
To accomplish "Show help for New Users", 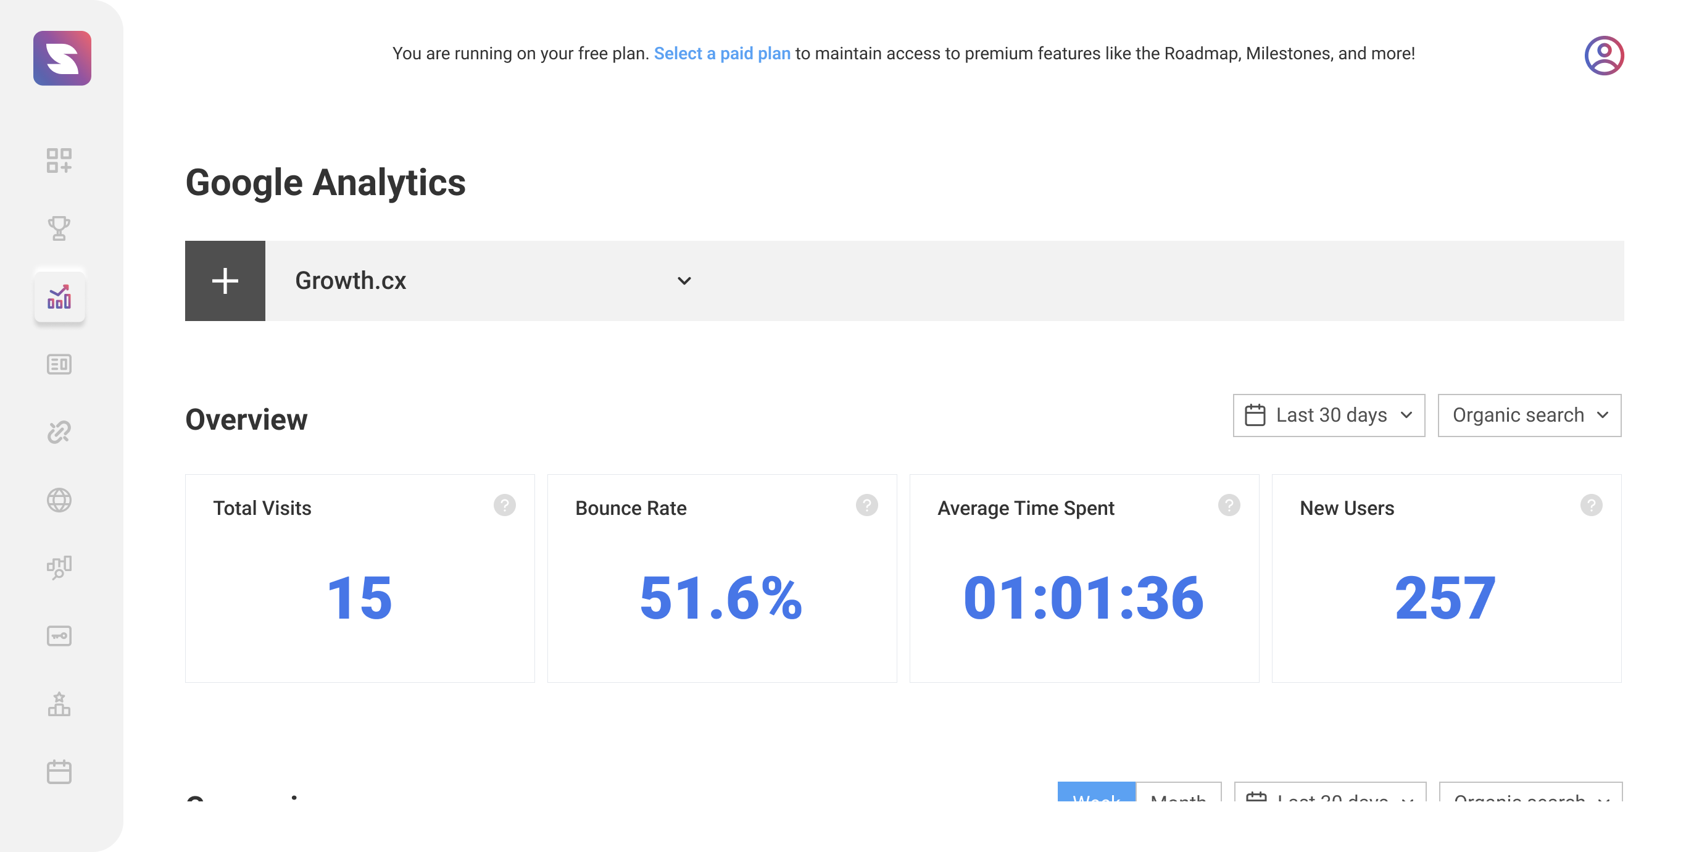I will tap(1591, 506).
